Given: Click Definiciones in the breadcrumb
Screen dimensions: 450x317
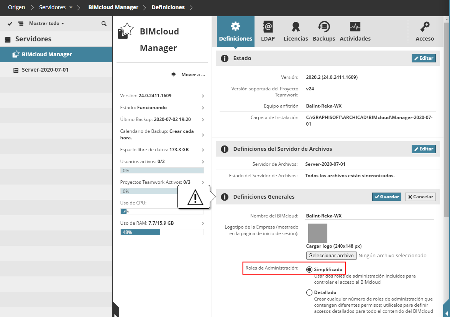Looking at the screenshot, I should 168,7.
